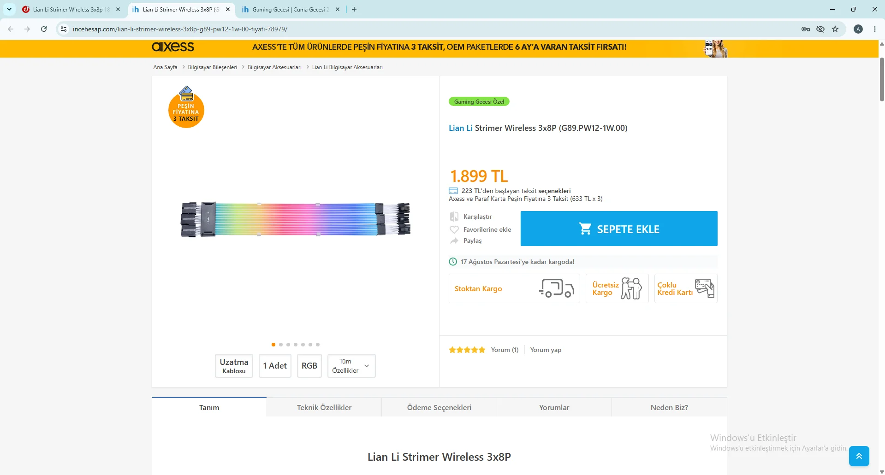Click the browser back arrow icon
This screenshot has height=475, width=885.
click(11, 29)
